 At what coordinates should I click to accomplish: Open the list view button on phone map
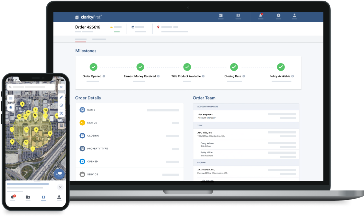[11, 98]
